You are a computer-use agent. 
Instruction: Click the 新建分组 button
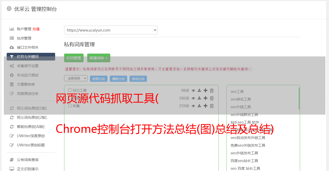99,79
